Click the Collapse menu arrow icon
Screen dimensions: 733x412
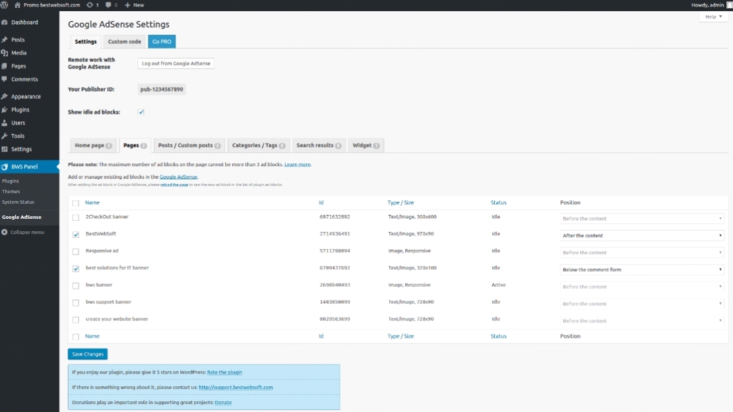5,232
